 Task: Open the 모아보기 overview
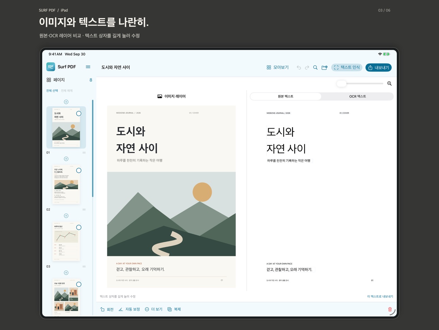coord(278,67)
